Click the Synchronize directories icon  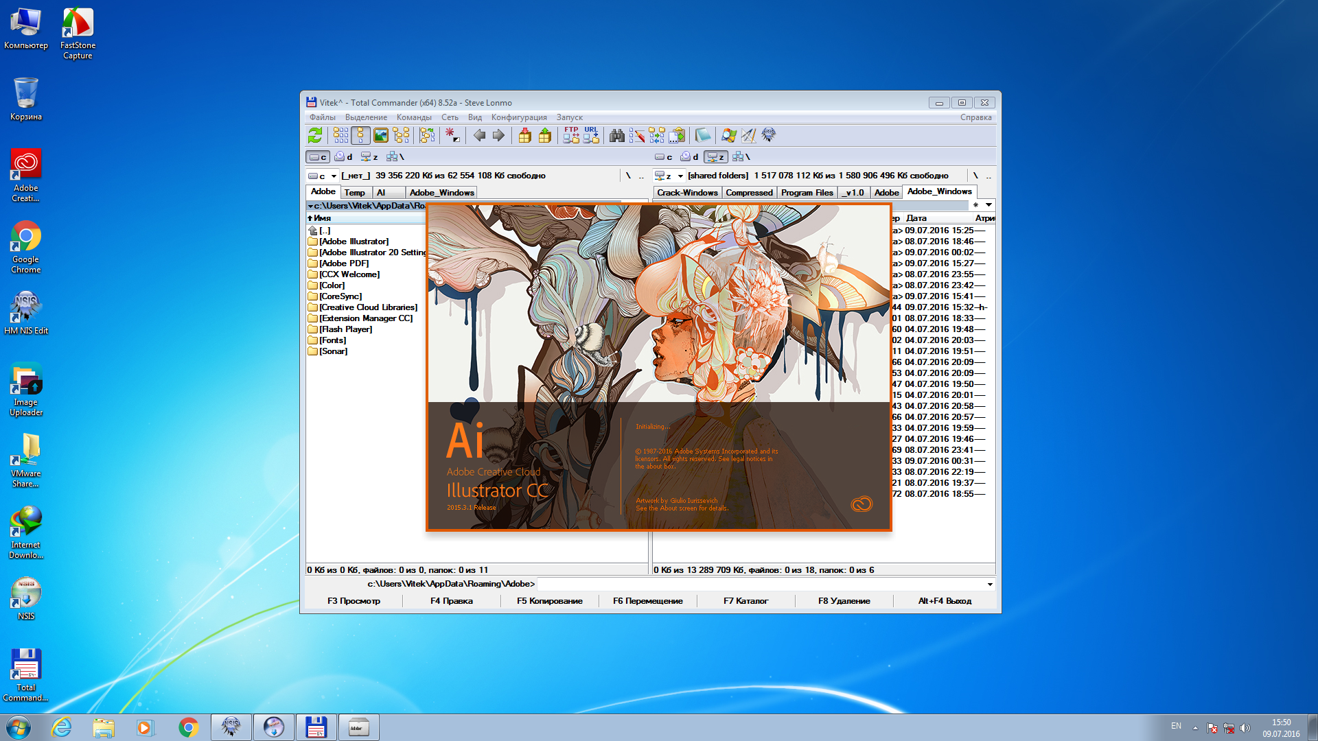657,135
